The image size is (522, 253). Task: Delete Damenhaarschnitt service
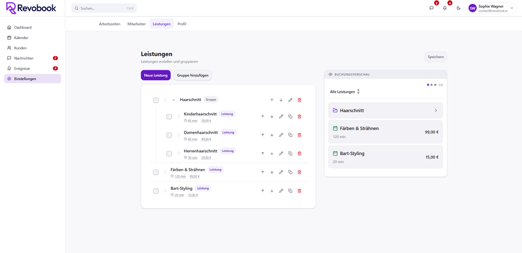click(x=299, y=135)
